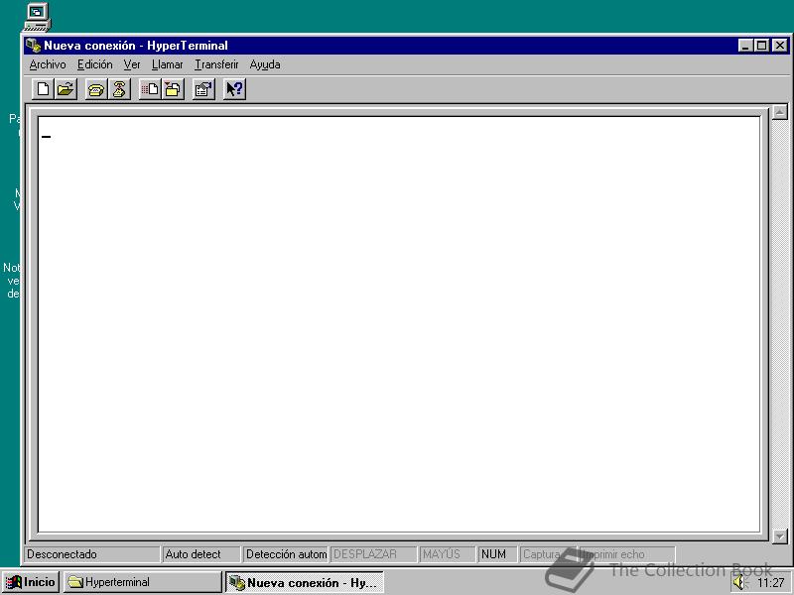Open the Llamar menu

(168, 64)
